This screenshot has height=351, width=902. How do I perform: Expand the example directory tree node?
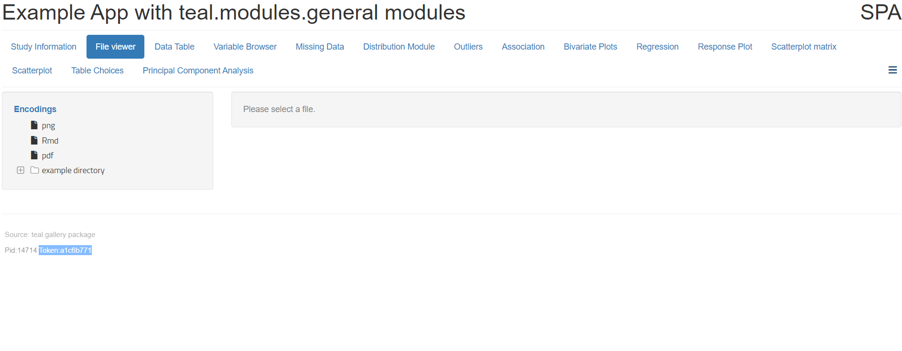(x=21, y=170)
